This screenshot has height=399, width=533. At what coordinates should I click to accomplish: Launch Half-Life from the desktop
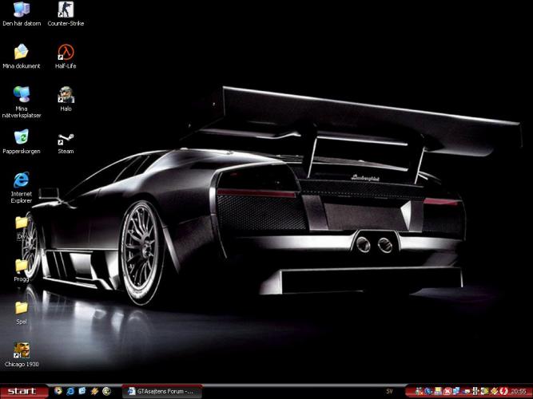pos(66,53)
